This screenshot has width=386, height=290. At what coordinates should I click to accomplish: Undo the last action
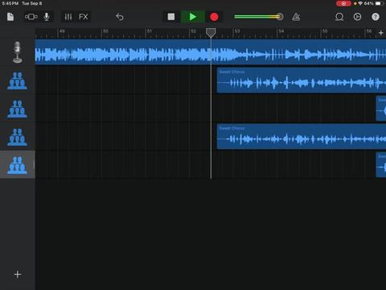120,17
